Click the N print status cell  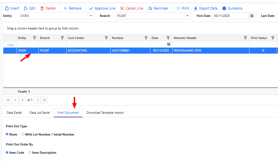coord(263,51)
